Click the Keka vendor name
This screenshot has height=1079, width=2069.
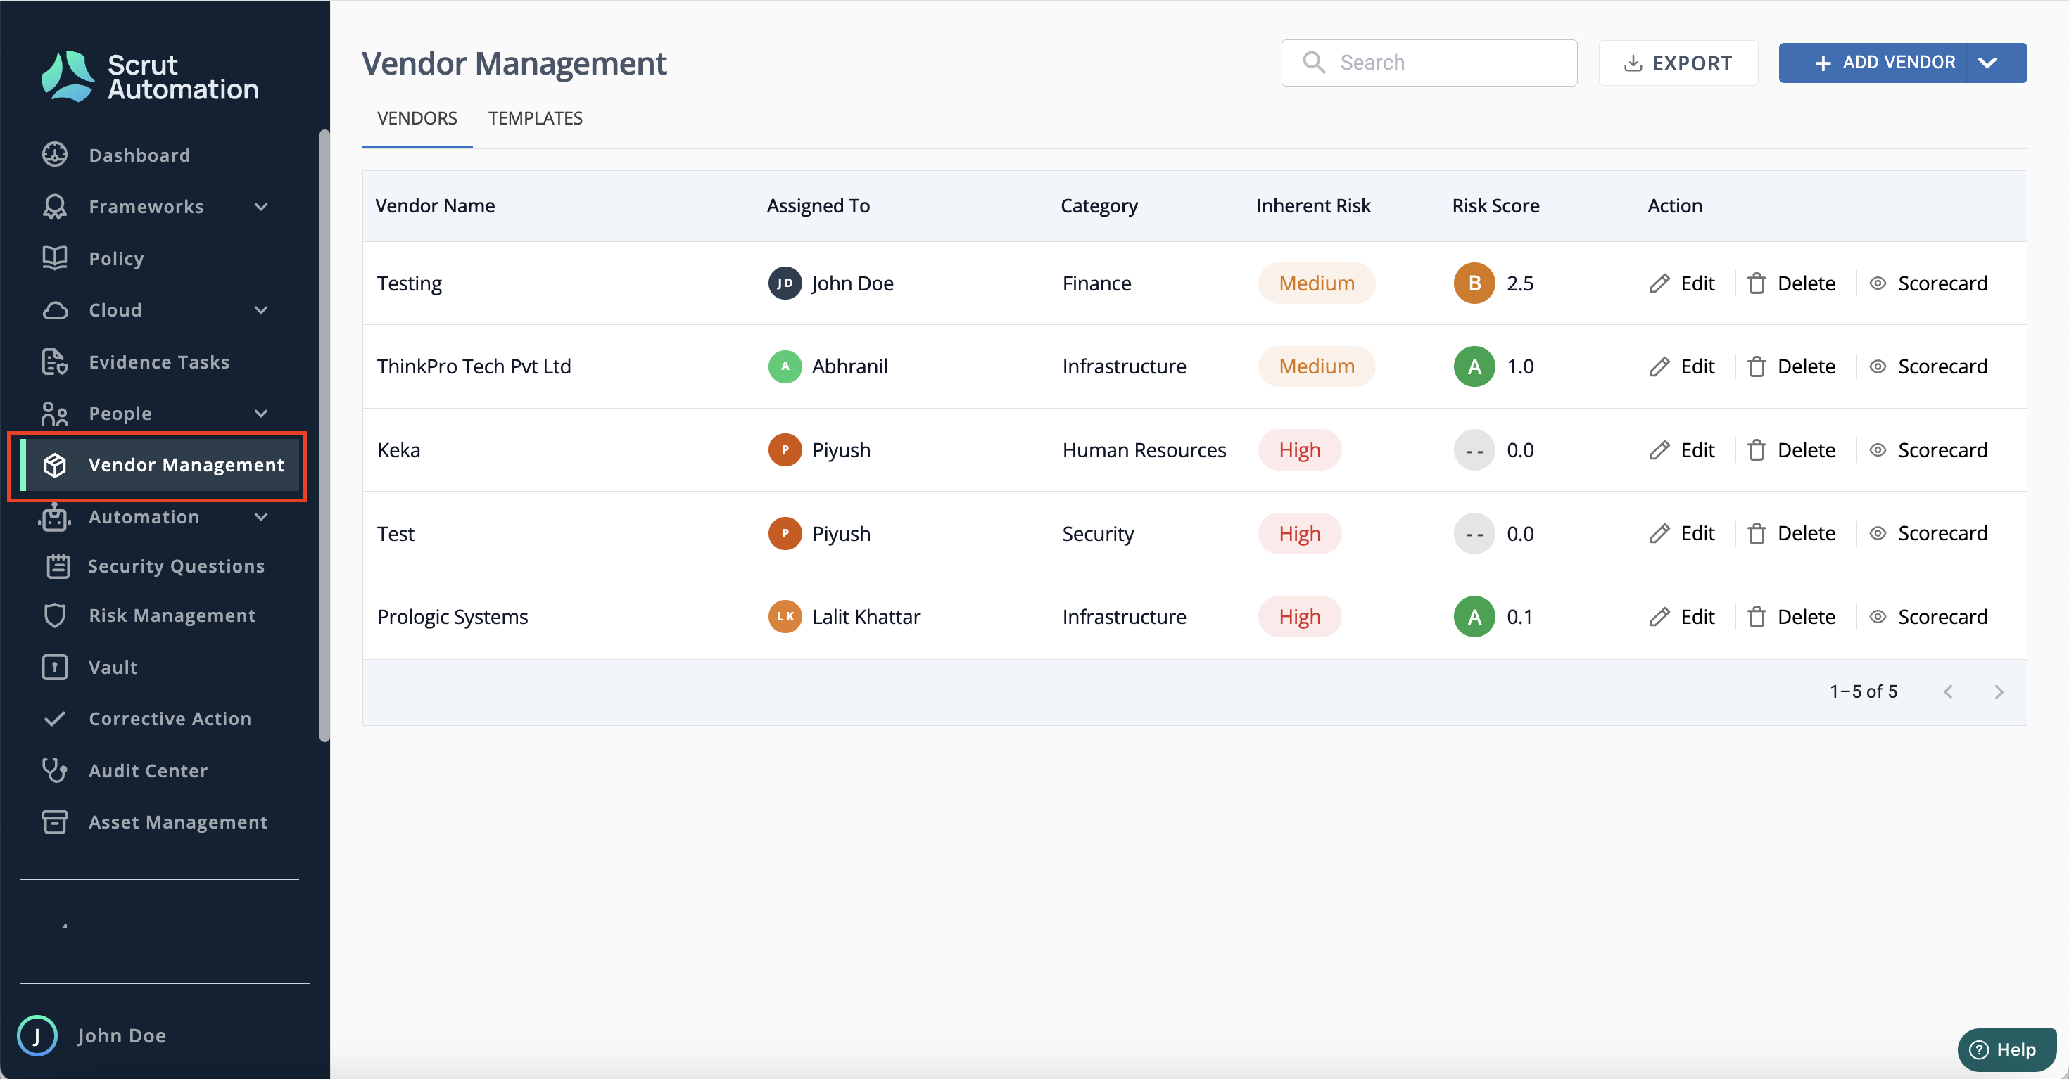[x=398, y=450]
